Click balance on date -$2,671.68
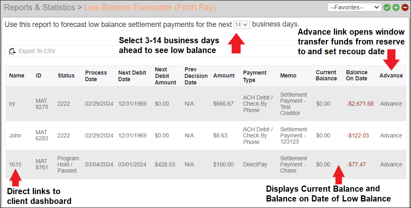The height and width of the screenshot is (208, 411). (x=360, y=104)
